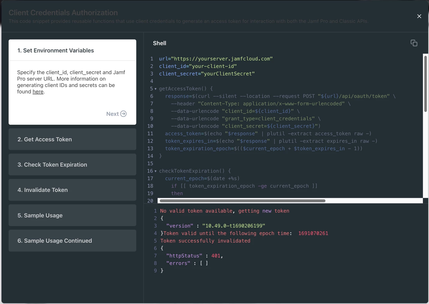The image size is (429, 304).
Task: Click the 'No valid token available' output line
Action: click(x=225, y=211)
